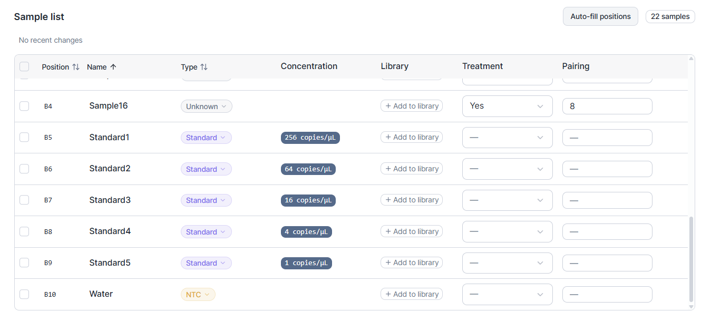Click the Pairing field for Standard1
Viewport: 711px width, 321px height.
point(607,138)
